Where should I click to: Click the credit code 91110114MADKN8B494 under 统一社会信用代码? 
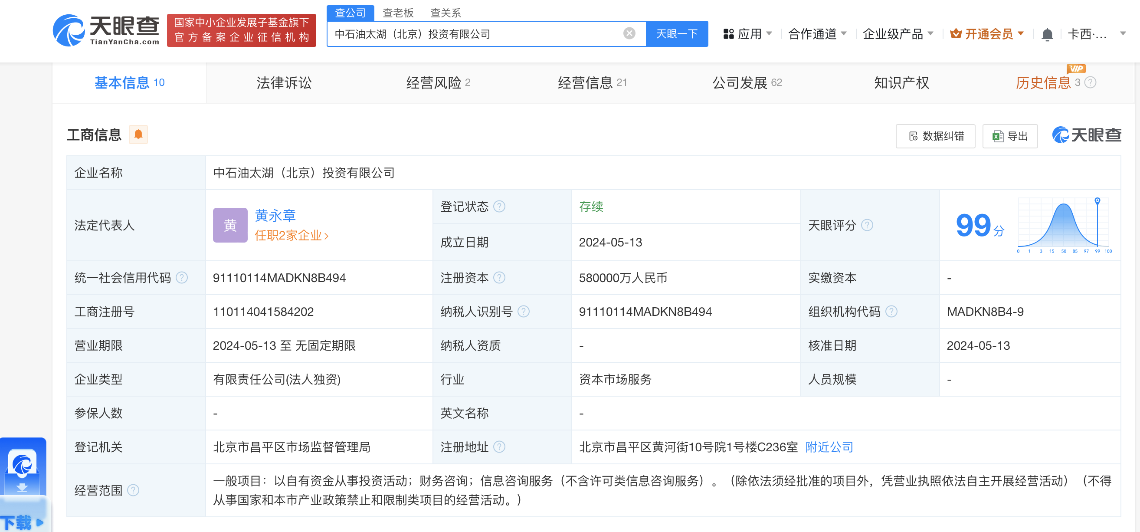(279, 278)
